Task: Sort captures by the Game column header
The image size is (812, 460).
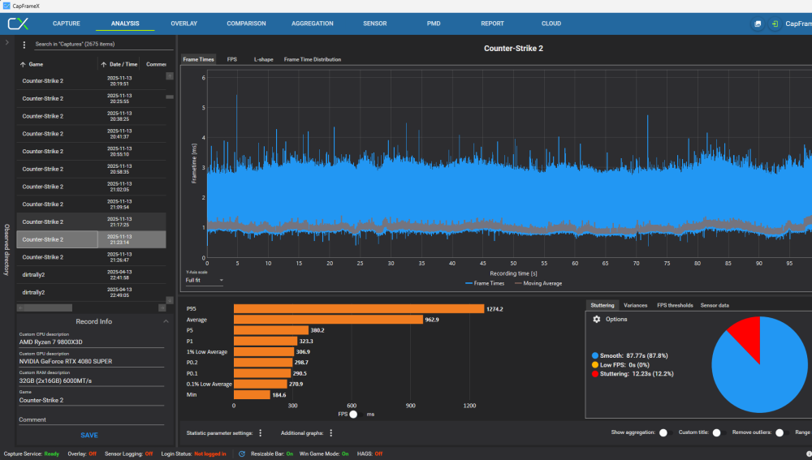Action: tap(36, 64)
